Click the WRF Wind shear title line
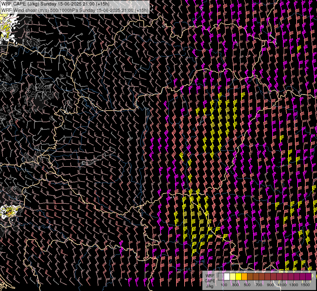Screen dimensions: 317x291 pyautogui.click(x=75, y=10)
